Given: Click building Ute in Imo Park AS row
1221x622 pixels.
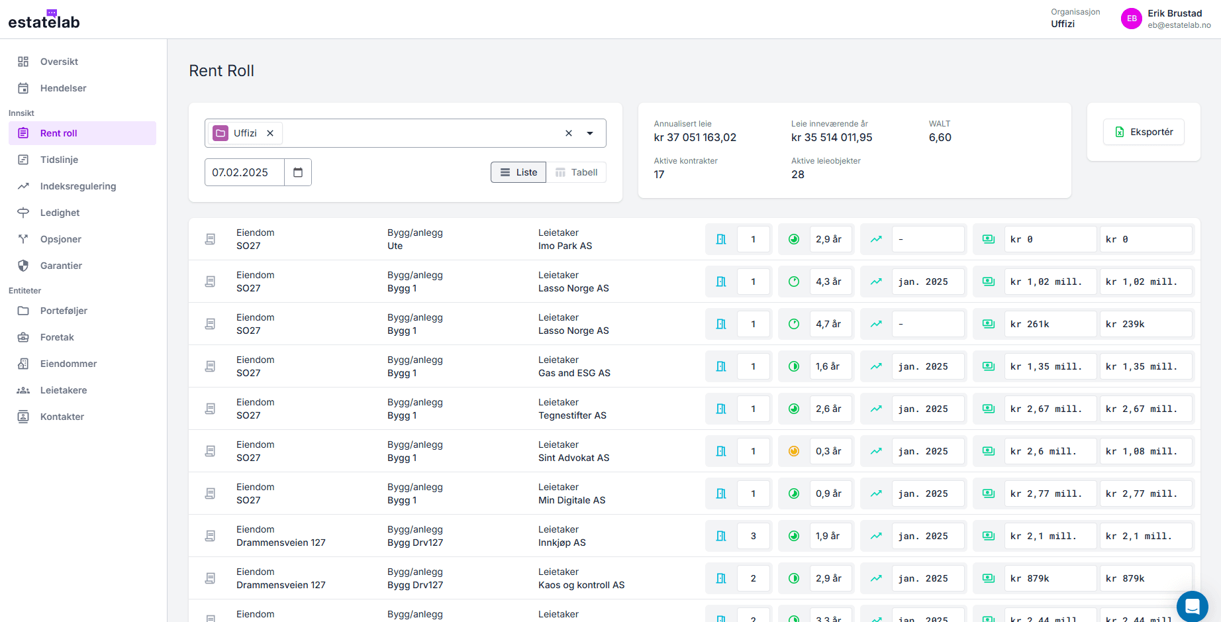Looking at the screenshot, I should tap(395, 246).
